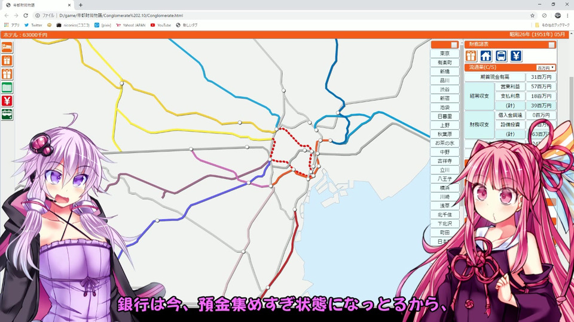Click the browser profile avatar icon

pos(557,16)
